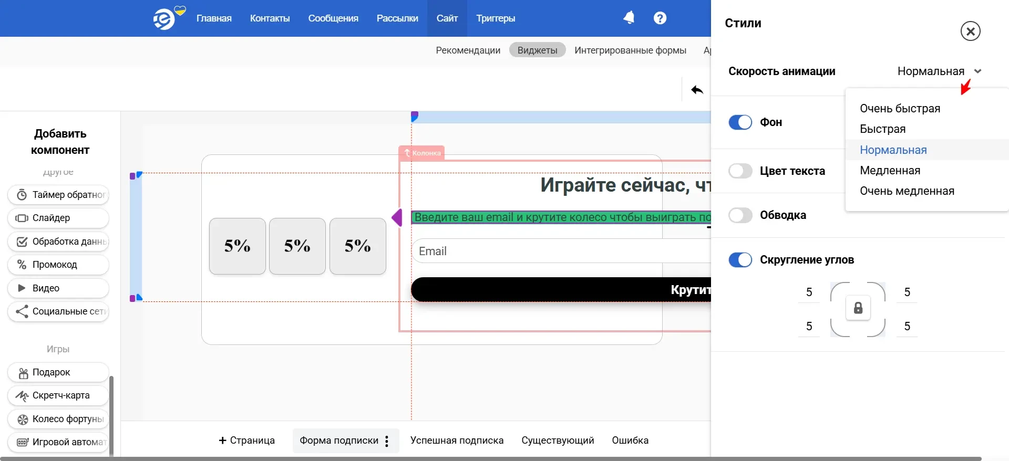
Task: Click the notifications bell icon
Action: [629, 18]
